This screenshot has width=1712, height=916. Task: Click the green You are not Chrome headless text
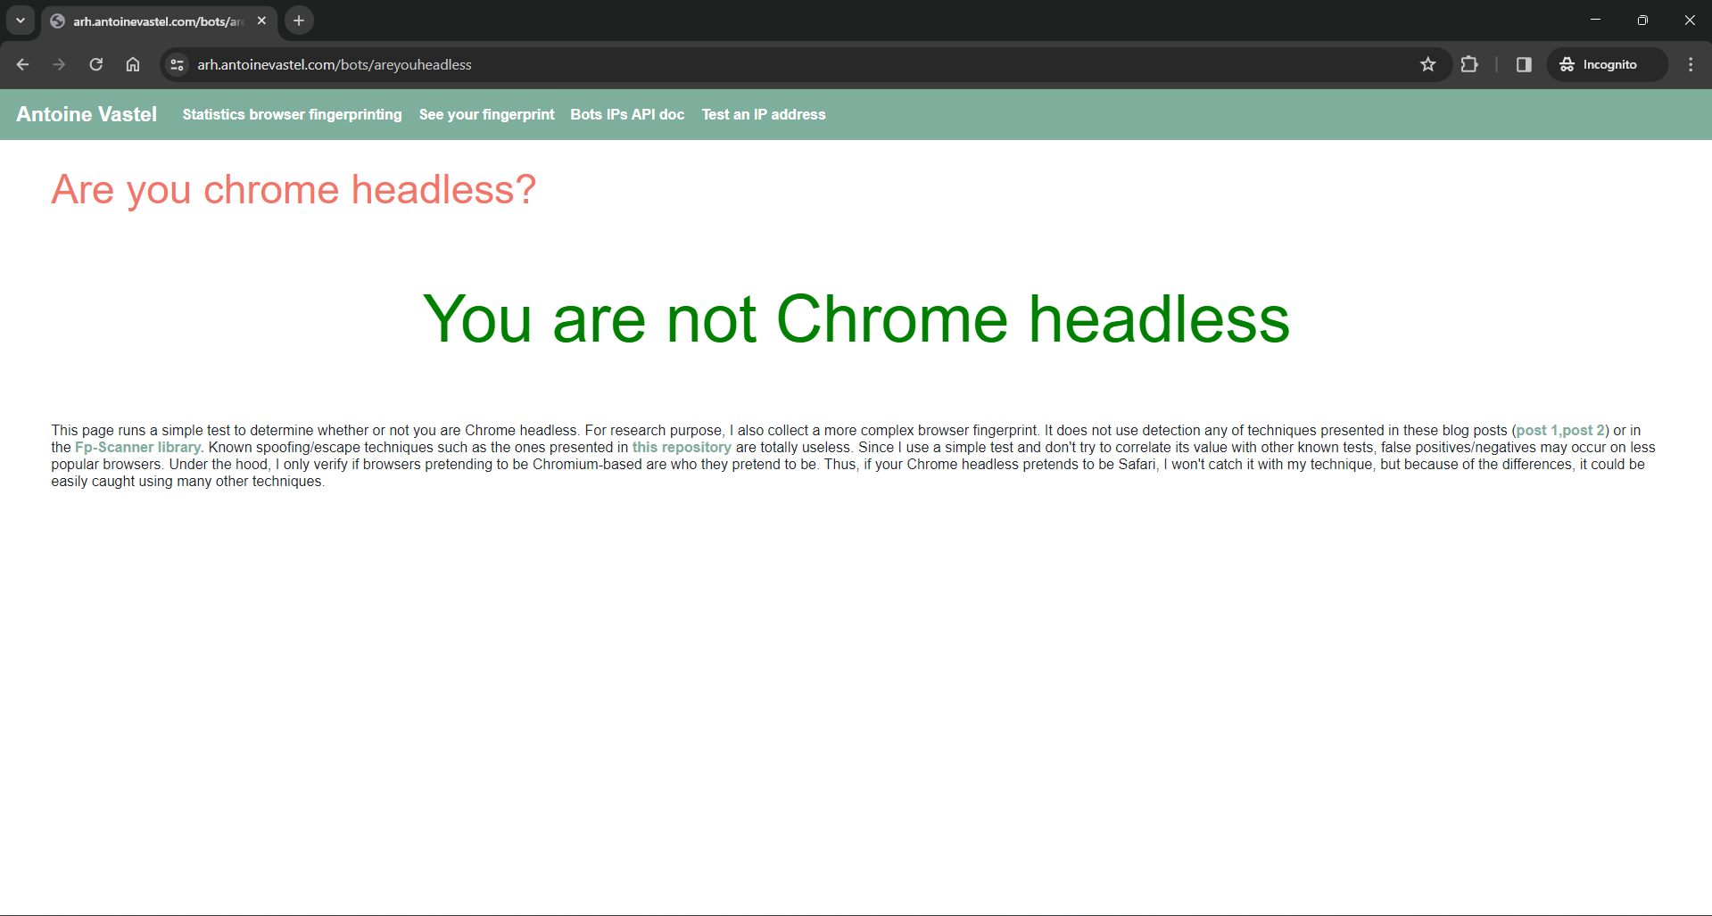855,318
